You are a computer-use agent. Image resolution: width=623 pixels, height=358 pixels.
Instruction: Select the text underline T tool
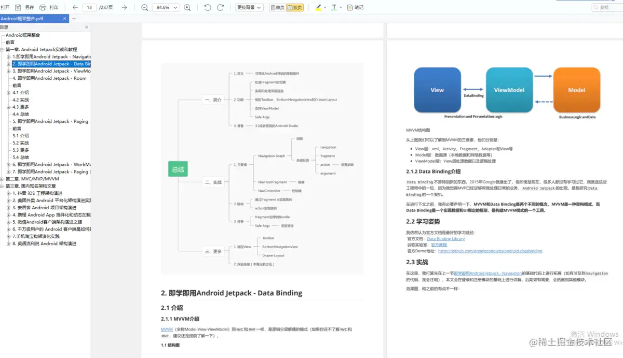(333, 7)
